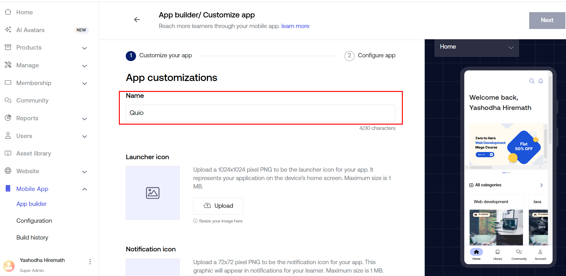The width and height of the screenshot is (566, 276).
Task: Click the search icon in phone preview
Action: tap(532, 81)
